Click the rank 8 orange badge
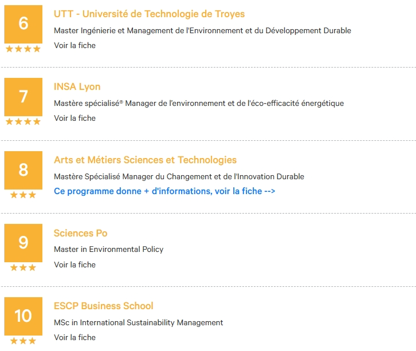The width and height of the screenshot is (416, 351). pos(23,170)
